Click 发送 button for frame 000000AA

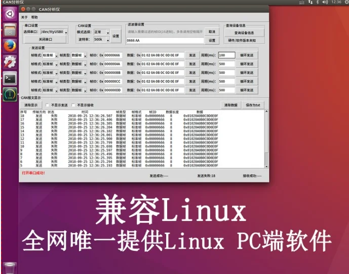tap(192, 64)
